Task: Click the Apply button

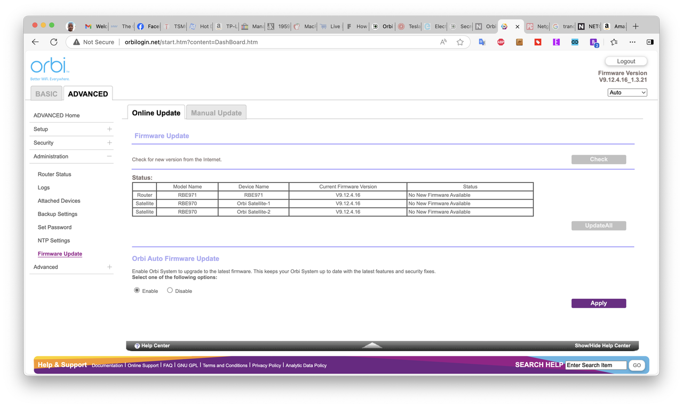Action: click(599, 303)
